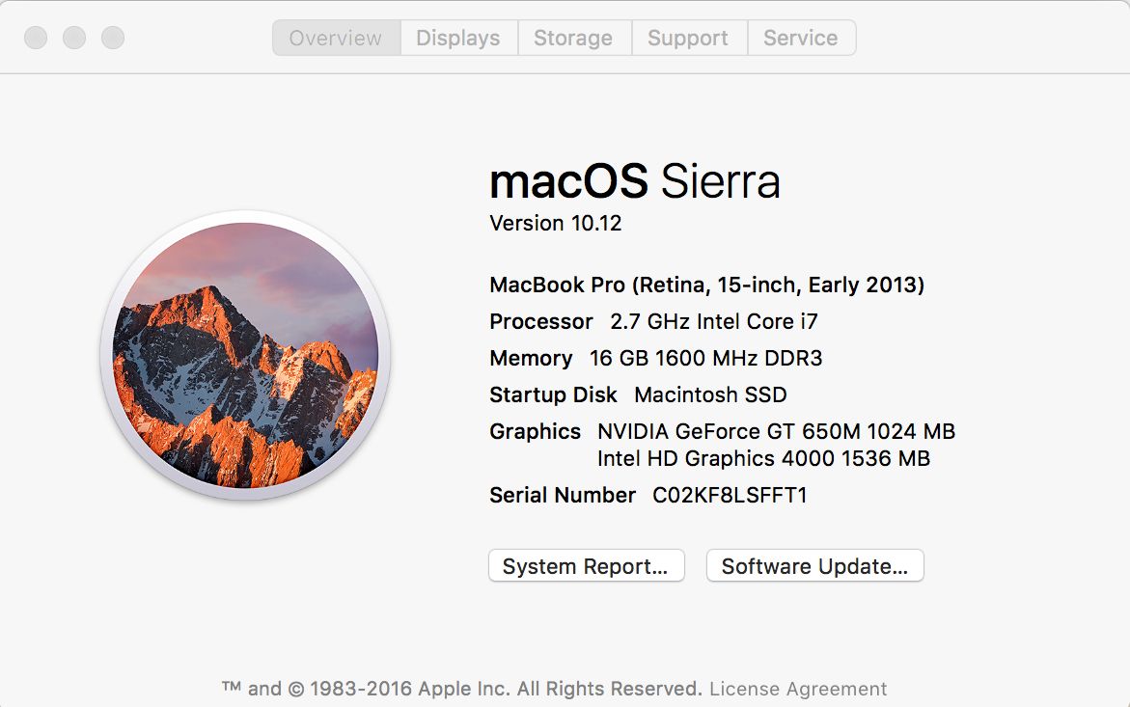Viewport: 1130px width, 707px height.
Task: Click the System Report button
Action: pyautogui.click(x=586, y=566)
